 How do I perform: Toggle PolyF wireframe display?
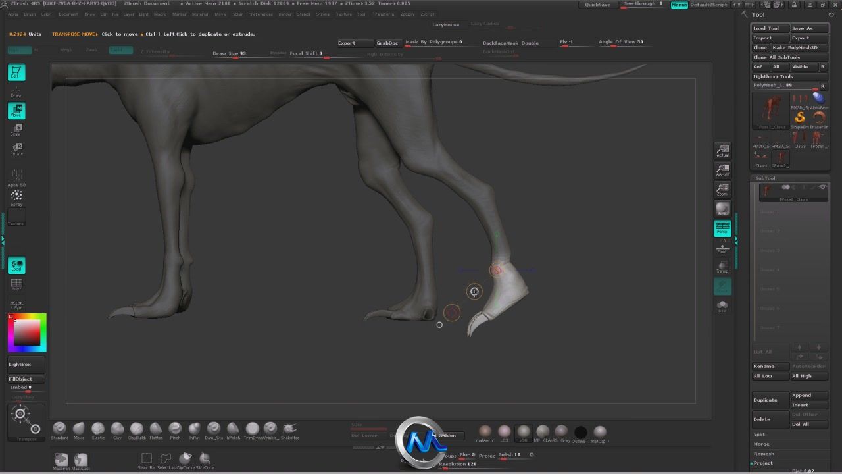click(16, 284)
